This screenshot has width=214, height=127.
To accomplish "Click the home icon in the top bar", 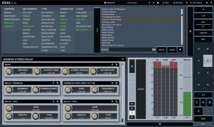I will pos(207,3).
